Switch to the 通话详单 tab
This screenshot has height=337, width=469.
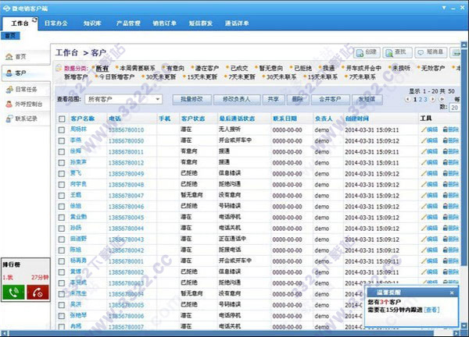point(237,23)
